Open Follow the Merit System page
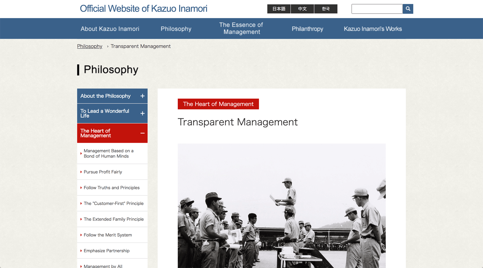This screenshot has height=268, width=483. click(112, 235)
